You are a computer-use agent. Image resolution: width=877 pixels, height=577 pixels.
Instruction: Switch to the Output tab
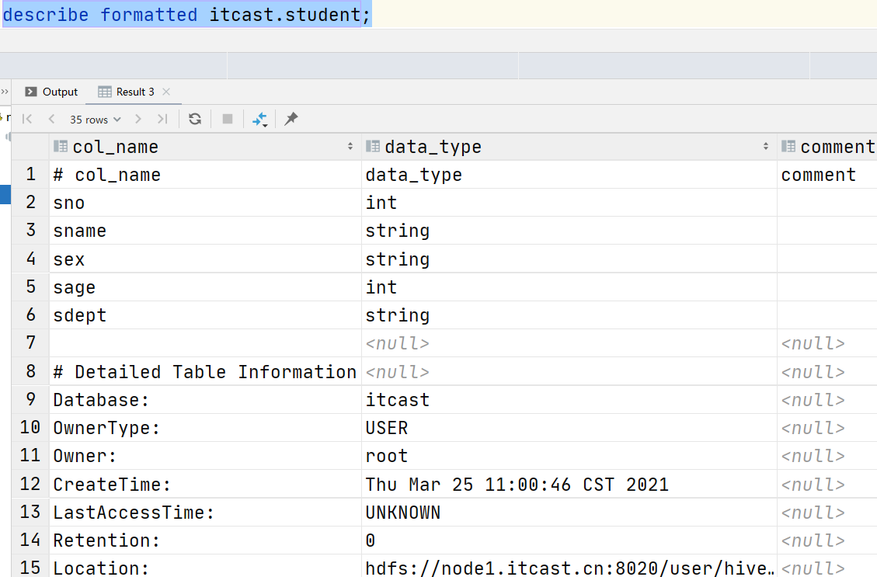click(x=52, y=92)
